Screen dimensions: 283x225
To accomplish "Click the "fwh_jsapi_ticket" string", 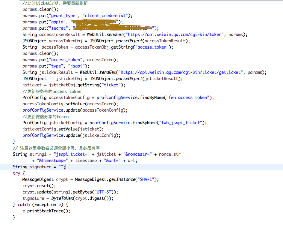I will pos(181,123).
